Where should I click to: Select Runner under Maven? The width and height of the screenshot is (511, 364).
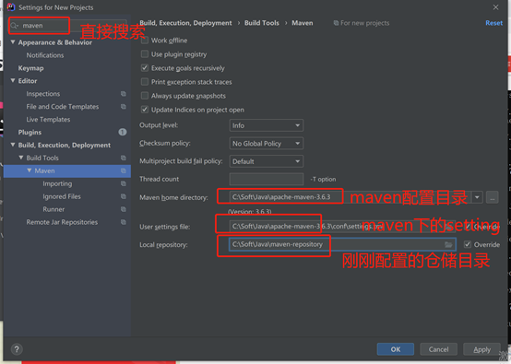53,209
